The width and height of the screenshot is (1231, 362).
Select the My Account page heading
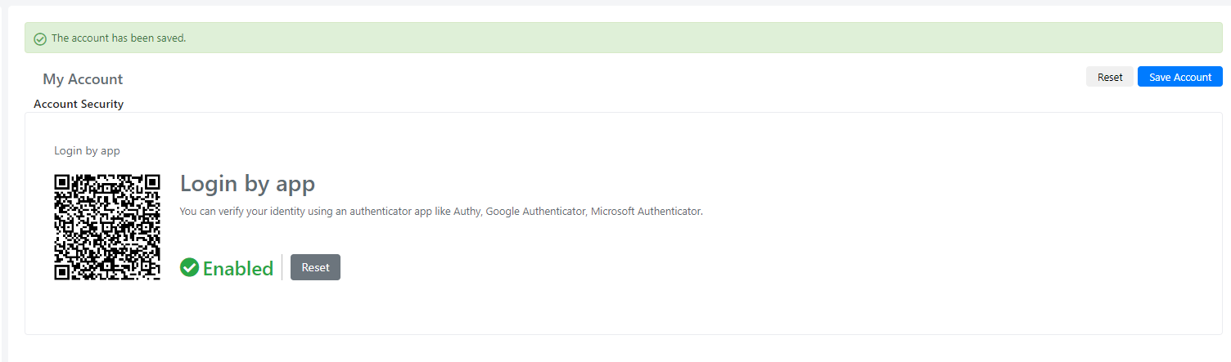[x=83, y=79]
